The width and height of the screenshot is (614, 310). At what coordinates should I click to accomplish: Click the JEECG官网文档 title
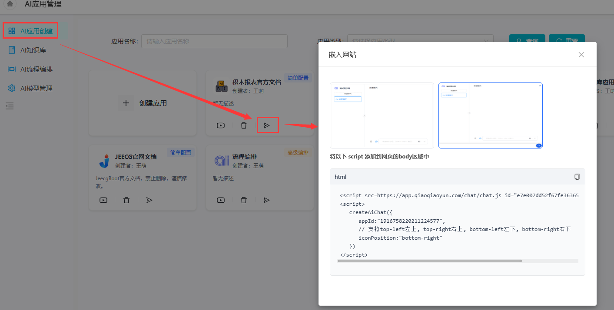pos(136,157)
